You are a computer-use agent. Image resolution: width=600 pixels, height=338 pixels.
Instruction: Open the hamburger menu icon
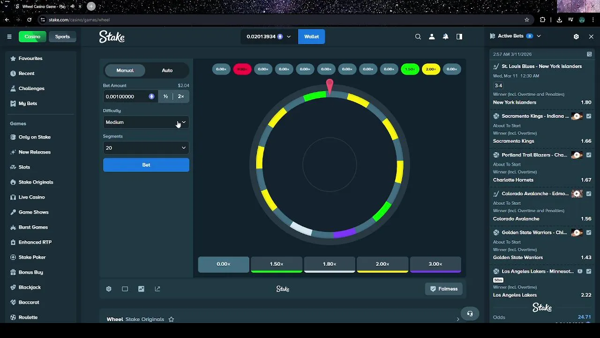coord(9,37)
